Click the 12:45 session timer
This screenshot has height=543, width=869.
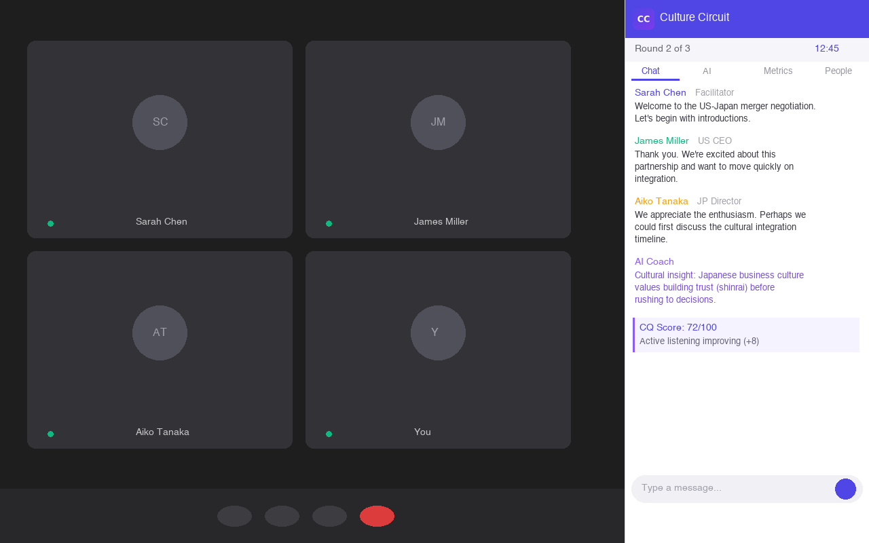[x=827, y=48]
